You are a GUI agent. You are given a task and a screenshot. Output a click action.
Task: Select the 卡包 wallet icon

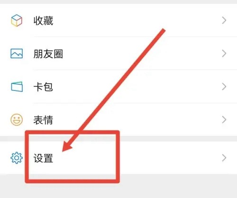17,87
